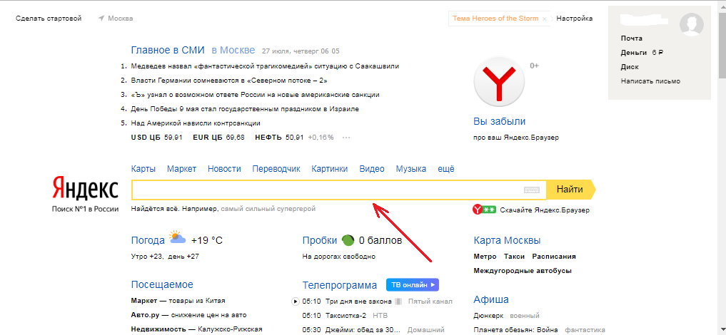Open Маркет service tab
726x335 pixels.
coord(181,169)
